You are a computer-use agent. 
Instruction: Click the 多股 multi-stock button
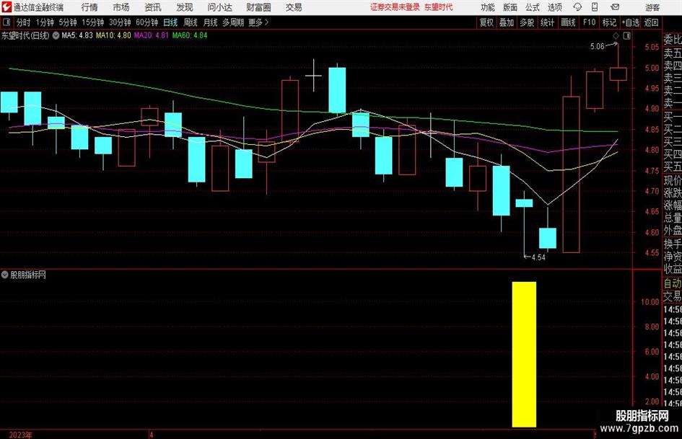527,22
